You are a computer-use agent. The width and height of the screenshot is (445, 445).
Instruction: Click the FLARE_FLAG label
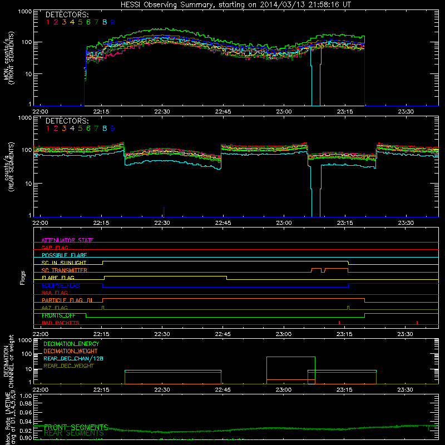(x=58, y=278)
